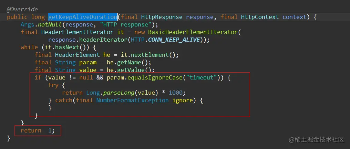Image resolution: width=350 pixels, height=149 pixels.
Task: Click the HeaderElementIterator type declaration
Action: 77,32
